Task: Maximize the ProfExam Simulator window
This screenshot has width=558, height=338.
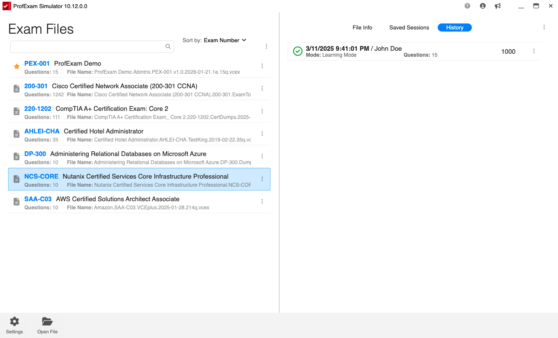Action: [x=536, y=6]
